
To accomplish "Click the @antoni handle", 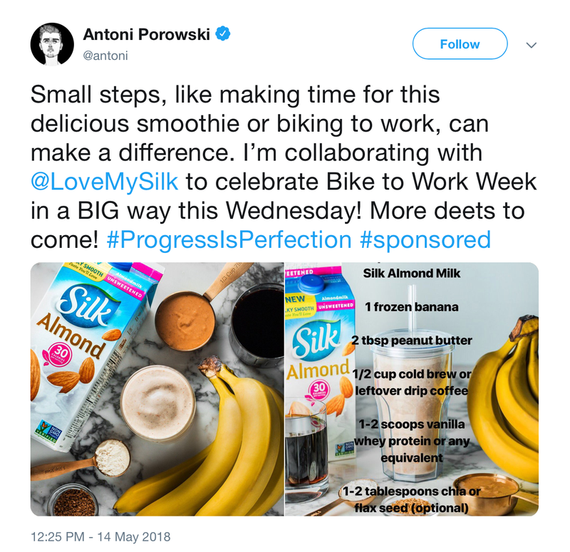I will pyautogui.click(x=105, y=56).
